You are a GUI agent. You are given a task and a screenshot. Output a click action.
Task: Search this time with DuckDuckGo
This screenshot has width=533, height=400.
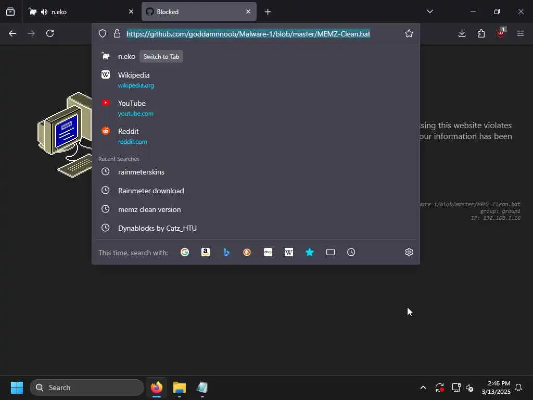[247, 252]
